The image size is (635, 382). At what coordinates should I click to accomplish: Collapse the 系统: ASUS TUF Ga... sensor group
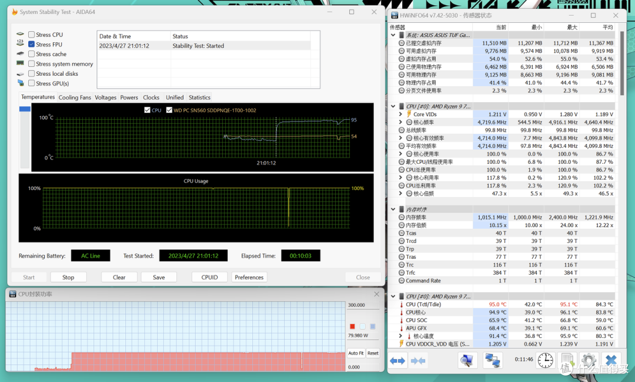coord(393,35)
